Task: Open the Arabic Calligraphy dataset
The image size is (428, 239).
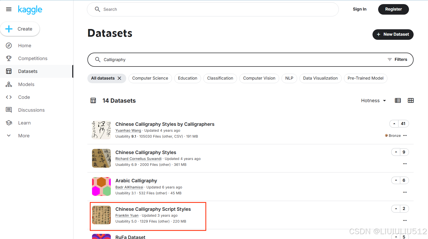Action: 136,181
